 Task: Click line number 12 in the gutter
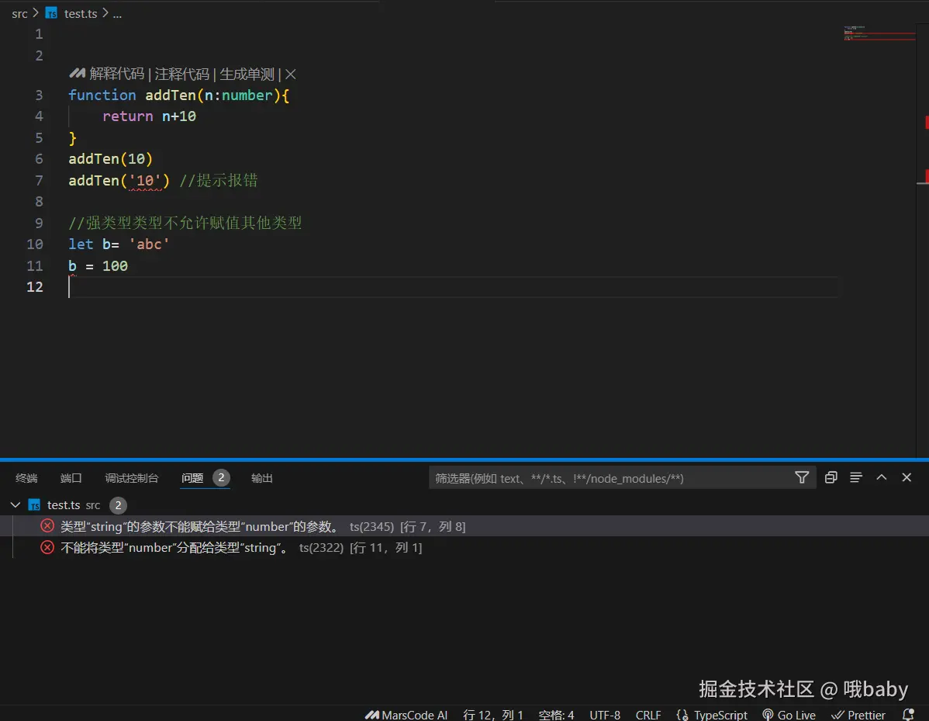click(34, 287)
